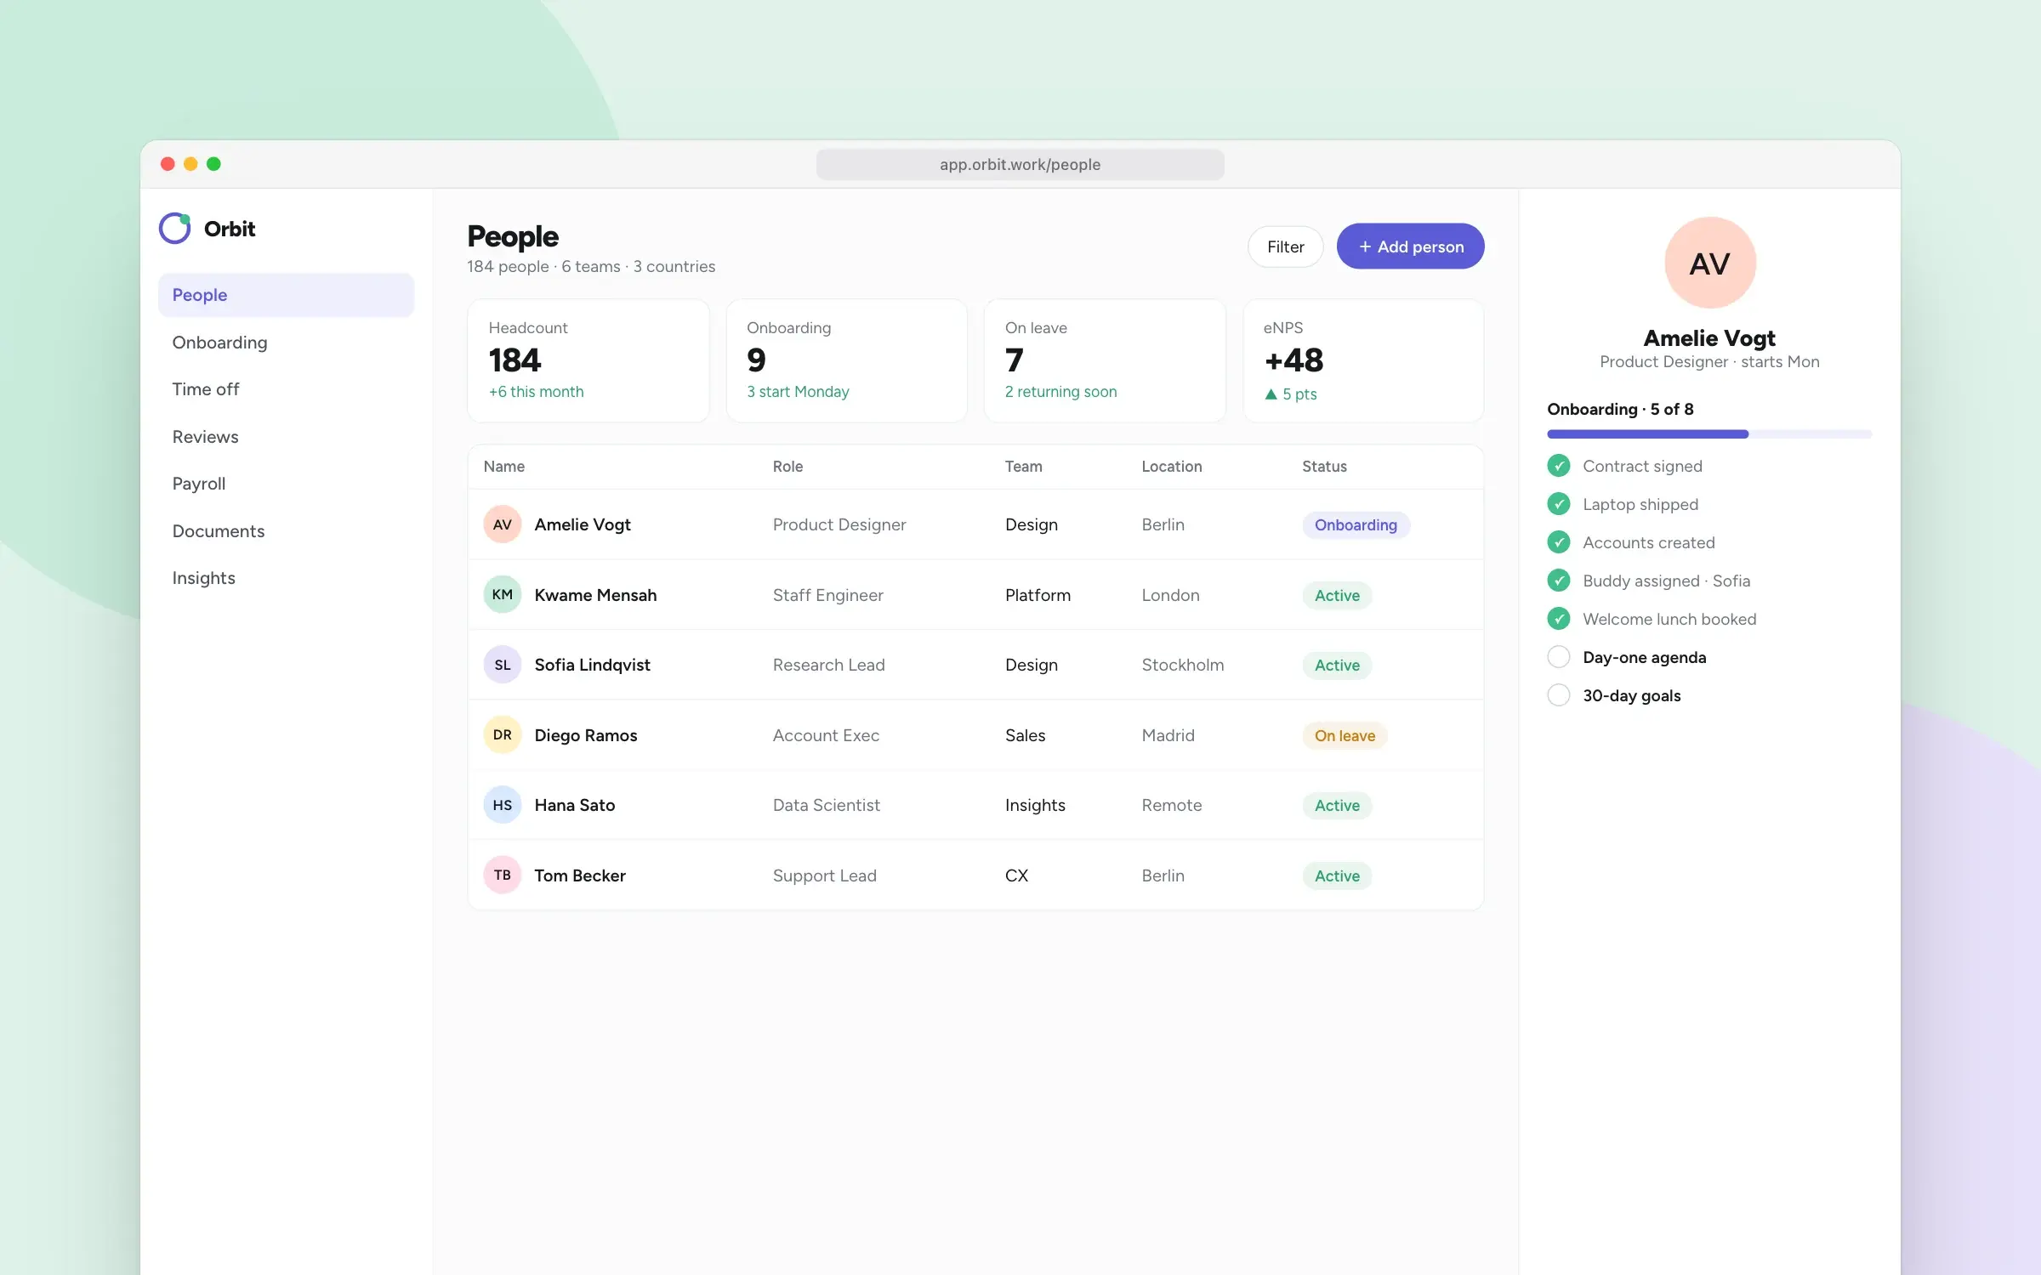2041x1275 pixels.
Task: Open Time off in the sidebar
Action: pyautogui.click(x=286, y=389)
